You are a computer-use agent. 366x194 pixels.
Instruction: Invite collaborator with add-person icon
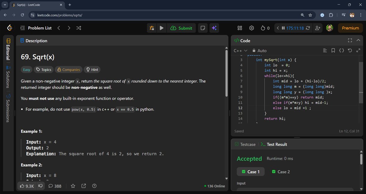tap(318, 28)
